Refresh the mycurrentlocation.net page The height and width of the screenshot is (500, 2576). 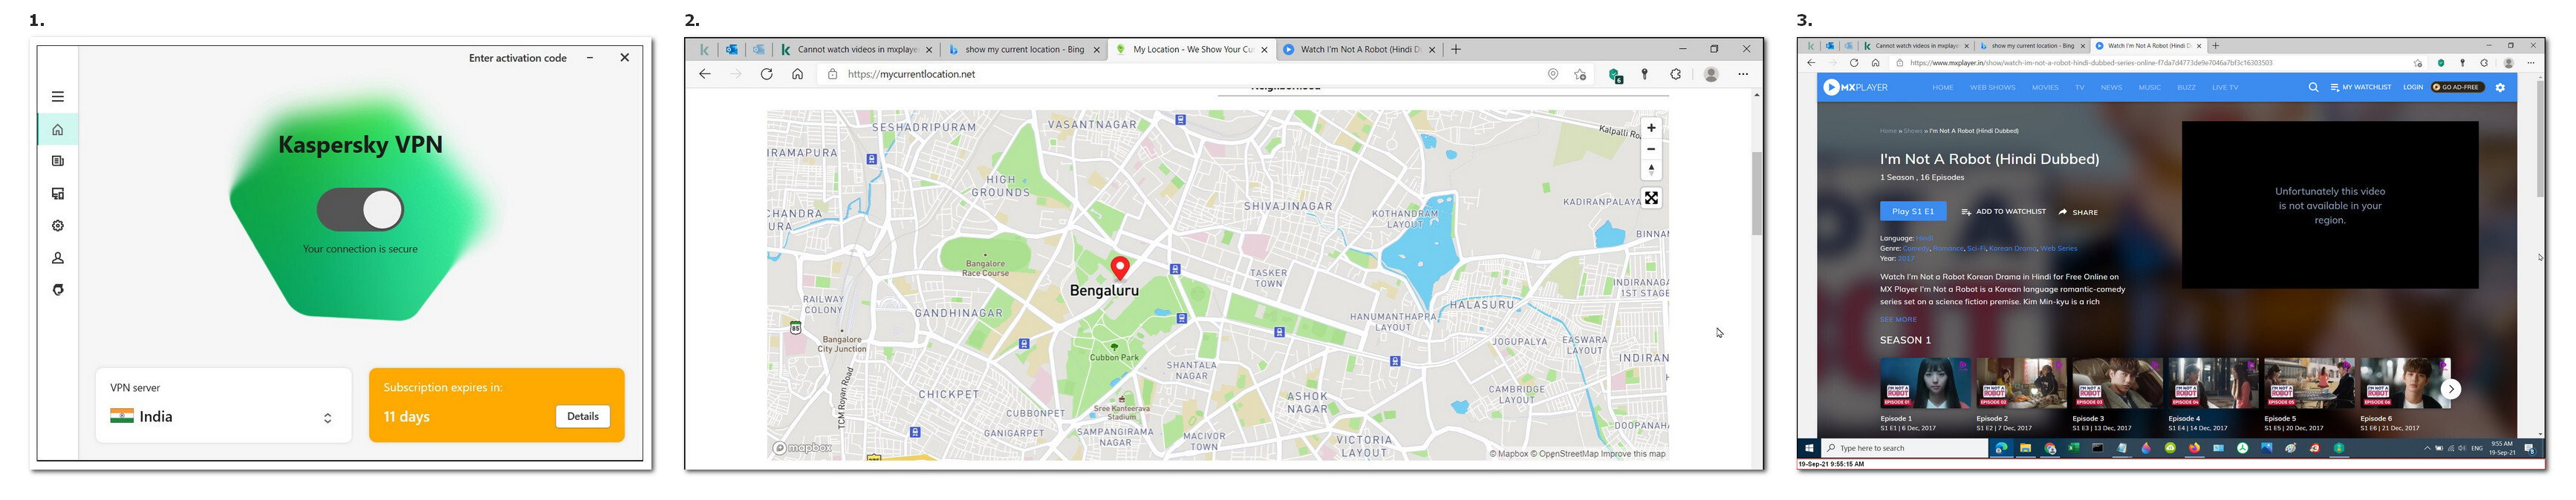766,74
